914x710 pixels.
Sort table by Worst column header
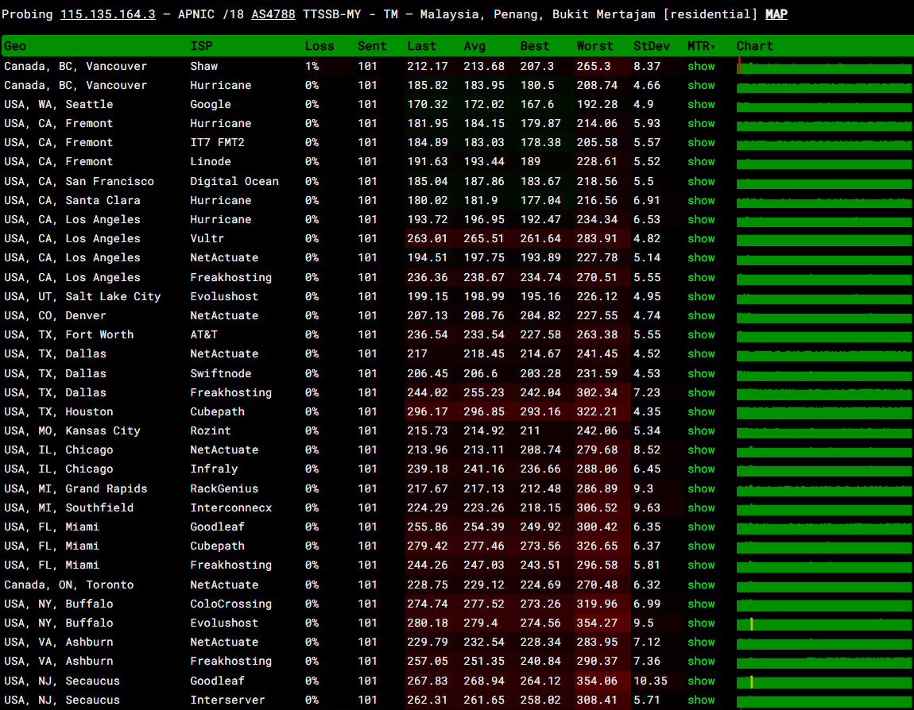click(594, 46)
